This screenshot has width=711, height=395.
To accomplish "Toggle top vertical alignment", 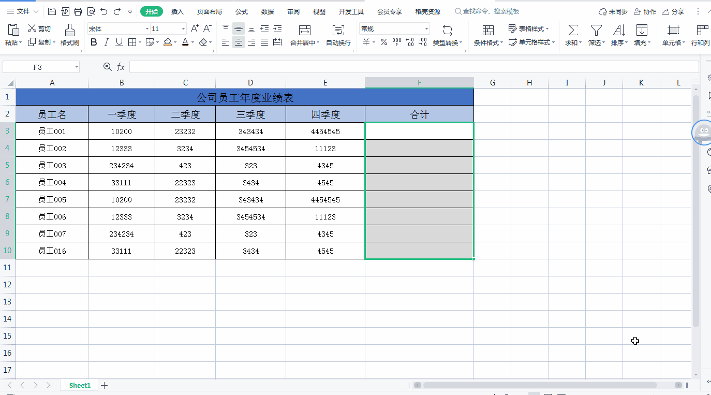I will (x=226, y=29).
